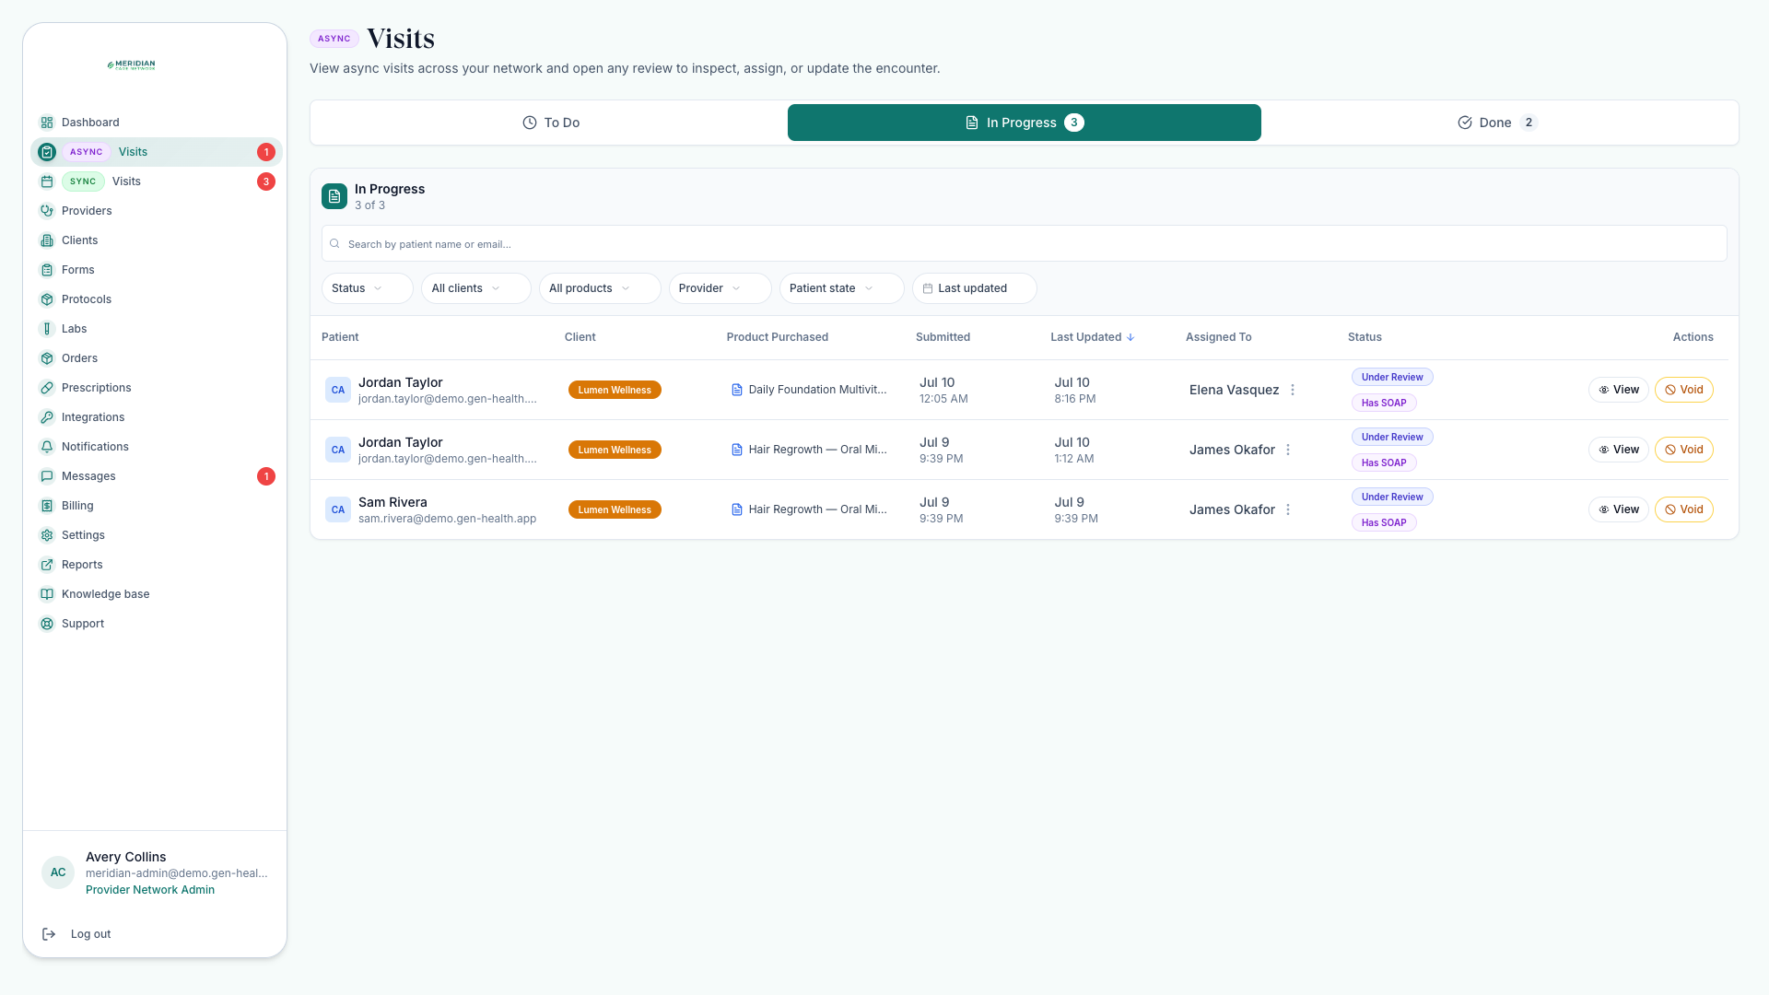This screenshot has height=995, width=1769.
Task: Click the Product Purchased column header
Action: tap(777, 337)
